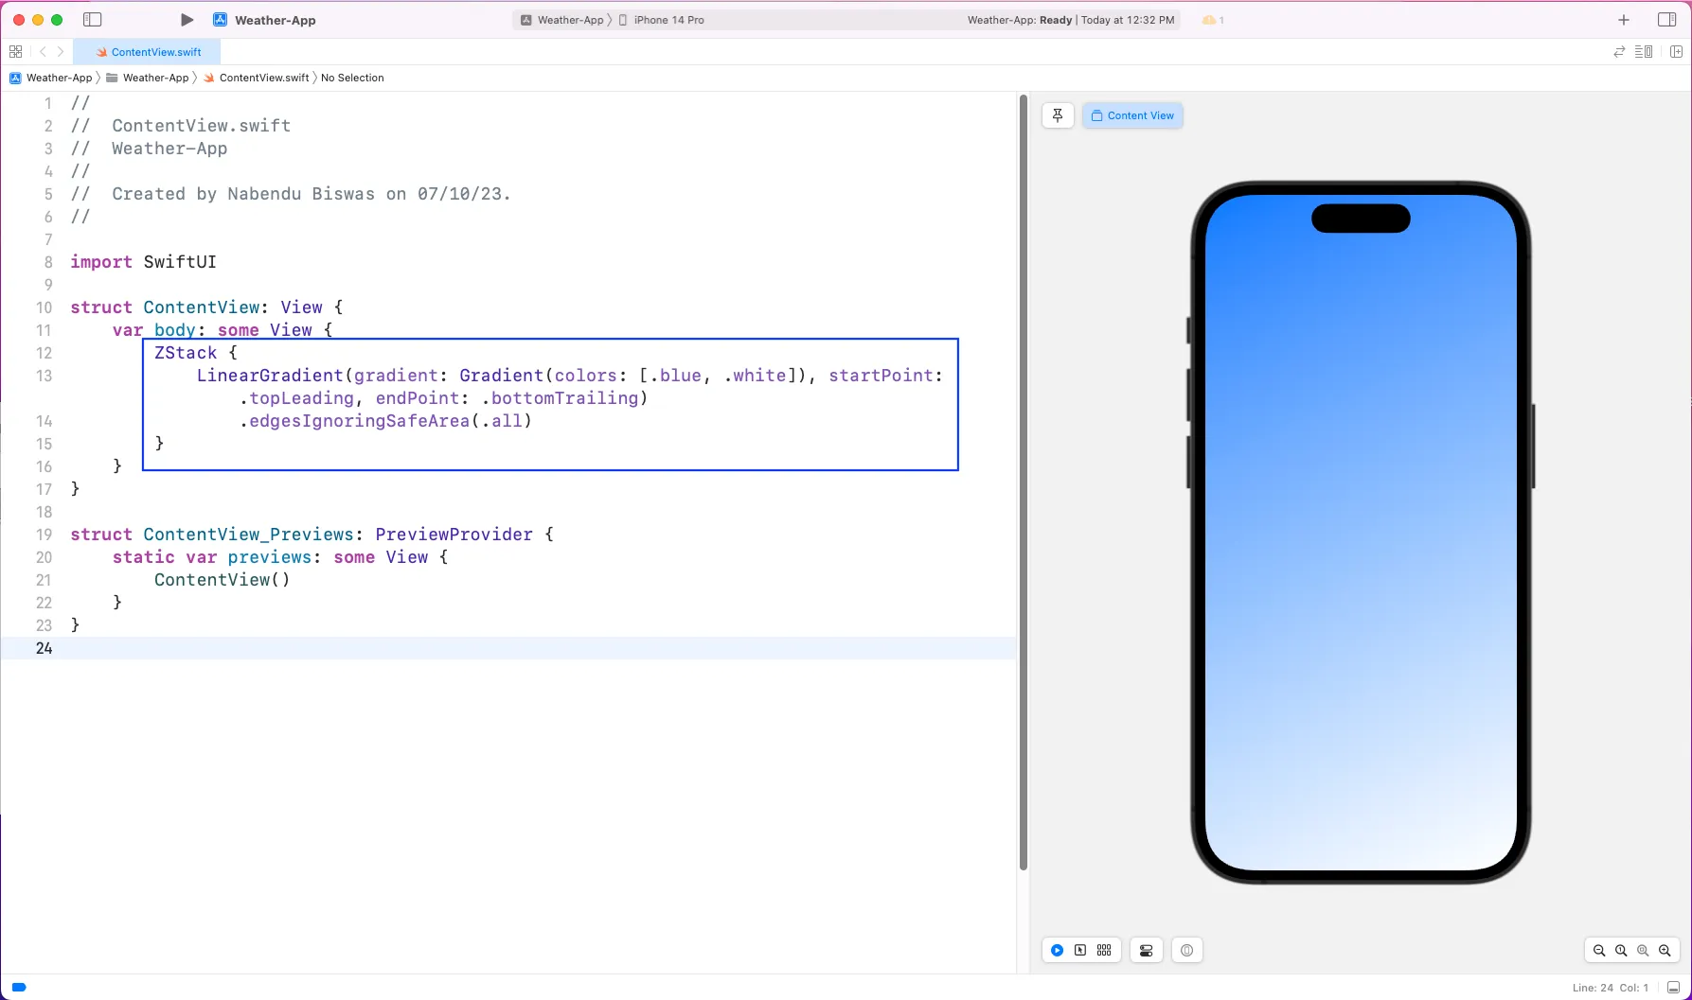Image resolution: width=1692 pixels, height=1000 pixels.
Task: Zoom the preview to fit
Action: [1643, 951]
